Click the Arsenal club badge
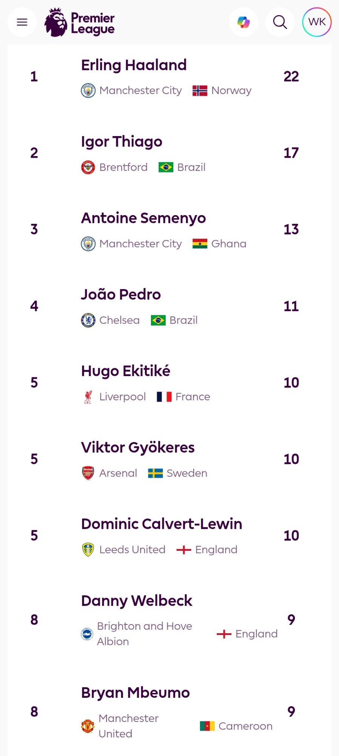The image size is (339, 756). (88, 473)
